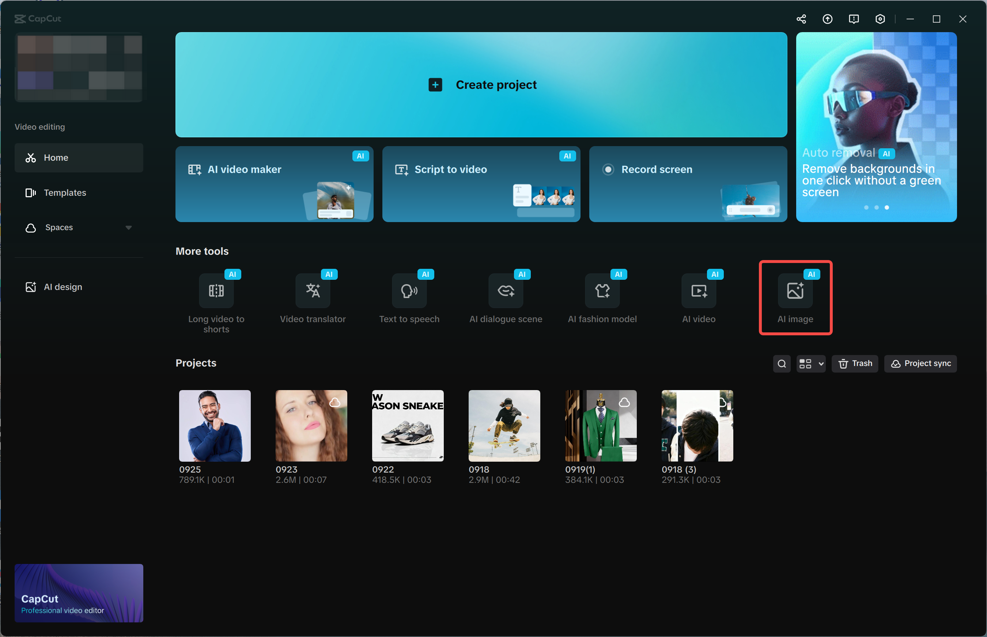Open the Video translator tool
Viewport: 987px width, 637px height.
[313, 291]
